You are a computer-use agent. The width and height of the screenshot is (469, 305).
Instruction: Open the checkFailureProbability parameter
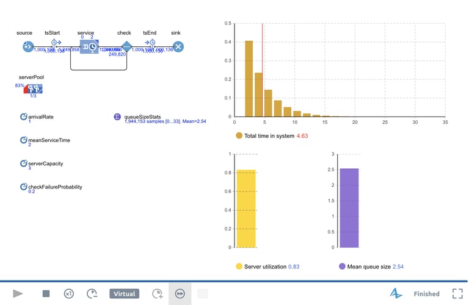pyautogui.click(x=24, y=187)
